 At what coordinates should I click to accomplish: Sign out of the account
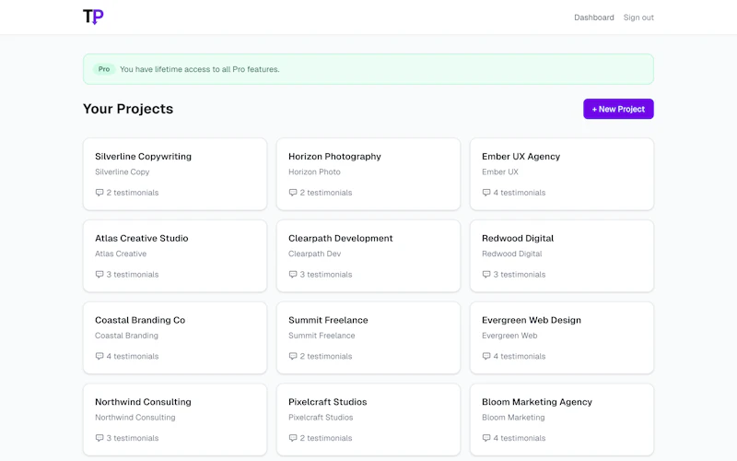point(638,18)
